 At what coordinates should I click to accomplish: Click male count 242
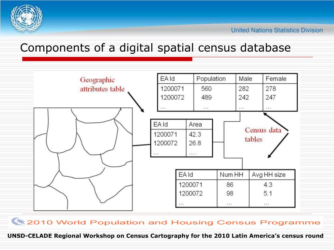click(244, 97)
